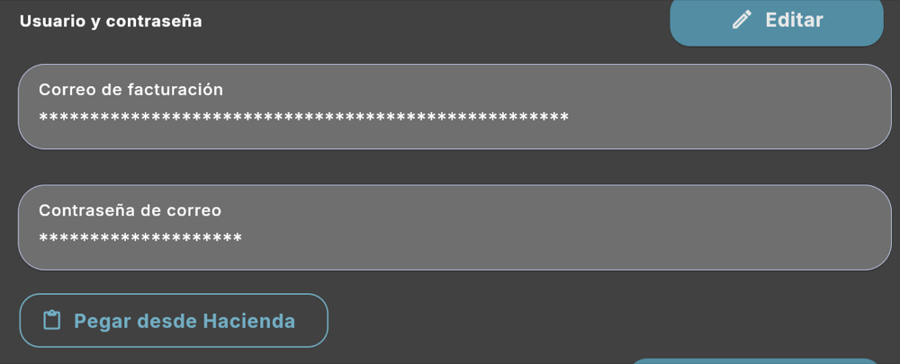
Task: Click the masked billing email asterisks
Action: [303, 119]
